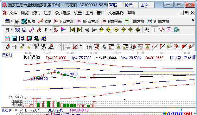Toggle the crosshair cursor tool
Screen dimensions: 197x115
155,30
